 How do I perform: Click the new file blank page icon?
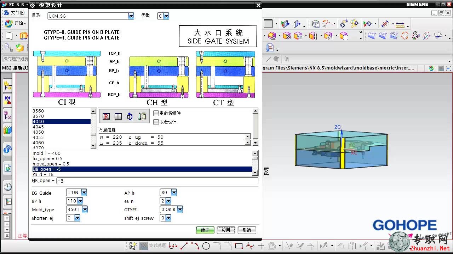[x=9, y=36]
